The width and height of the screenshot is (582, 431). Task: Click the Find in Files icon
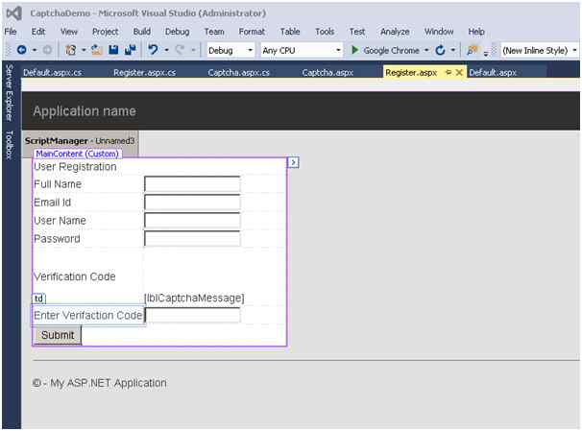(473, 50)
